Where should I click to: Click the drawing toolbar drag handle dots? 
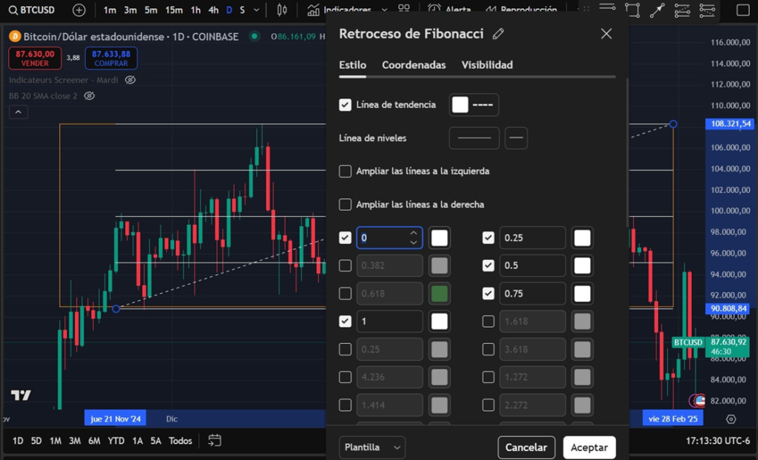tap(586, 9)
